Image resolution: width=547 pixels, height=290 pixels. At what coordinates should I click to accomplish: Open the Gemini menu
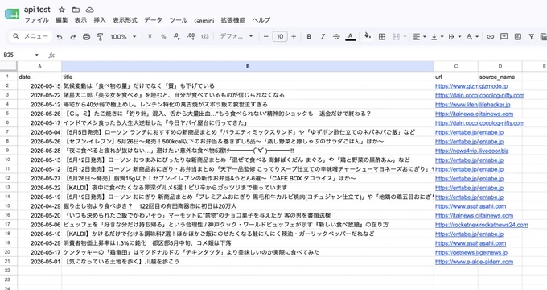point(204,21)
